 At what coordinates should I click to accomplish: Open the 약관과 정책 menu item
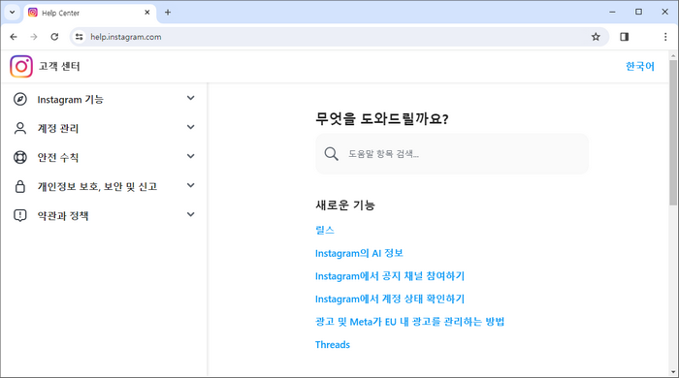104,215
